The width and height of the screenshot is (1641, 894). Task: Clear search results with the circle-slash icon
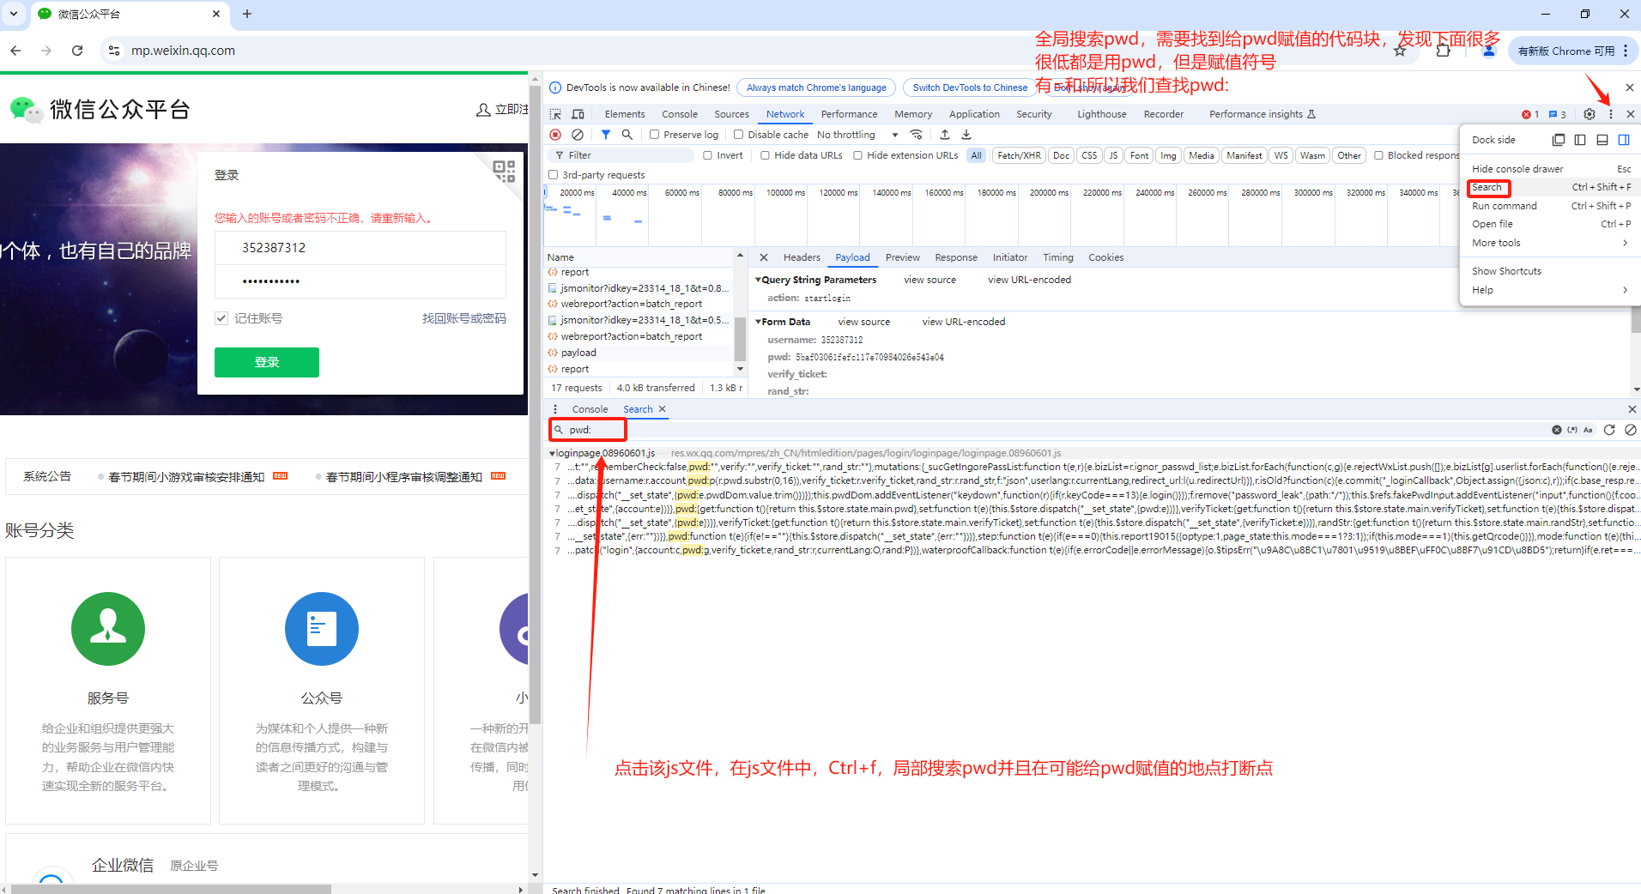point(1631,430)
